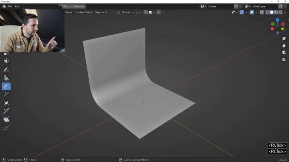Click the Draw Curve status bar entry
The height and width of the screenshot is (162, 289).
click(12, 160)
